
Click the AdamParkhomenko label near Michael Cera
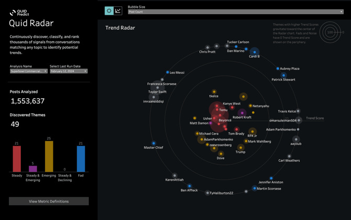[218, 139]
